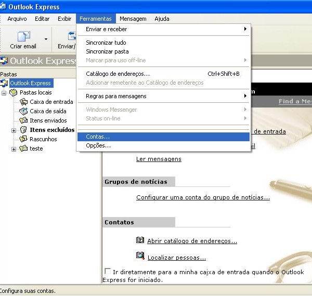312x296 pixels.
Task: Click the partially hidden 'de entrada' link
Action: [x=270, y=131]
